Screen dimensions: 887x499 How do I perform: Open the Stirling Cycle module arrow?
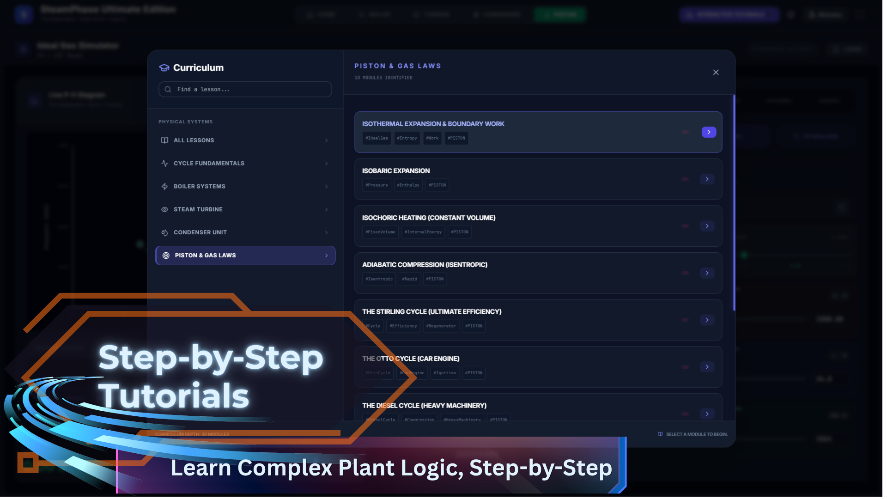click(707, 320)
